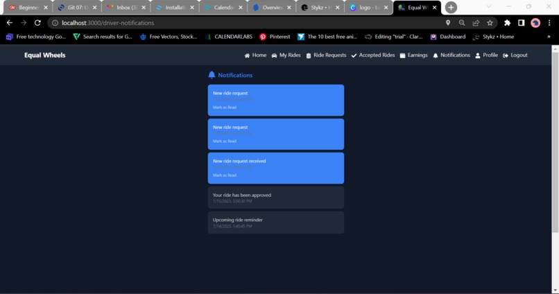Bookmark this page with the star icon

pos(490,23)
